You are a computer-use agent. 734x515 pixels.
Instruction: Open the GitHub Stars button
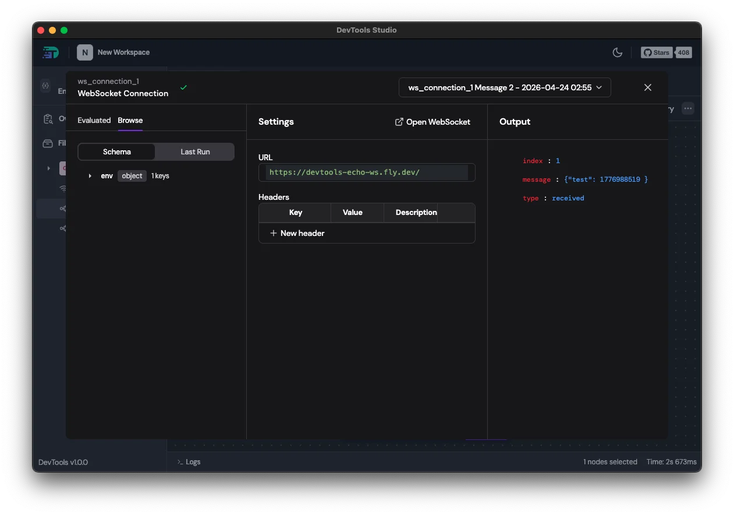(657, 52)
